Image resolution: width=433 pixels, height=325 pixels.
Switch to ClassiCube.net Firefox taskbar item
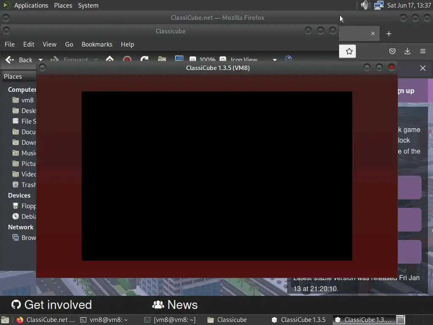46,320
